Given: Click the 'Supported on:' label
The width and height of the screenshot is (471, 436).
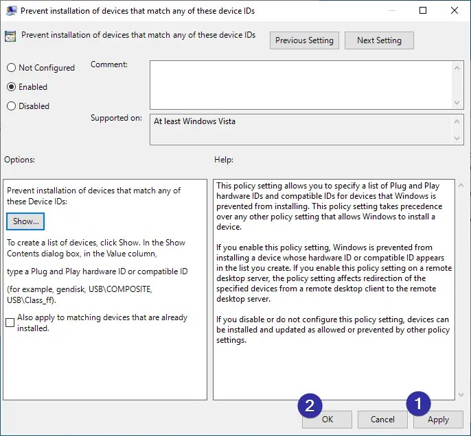Looking at the screenshot, I should 116,118.
